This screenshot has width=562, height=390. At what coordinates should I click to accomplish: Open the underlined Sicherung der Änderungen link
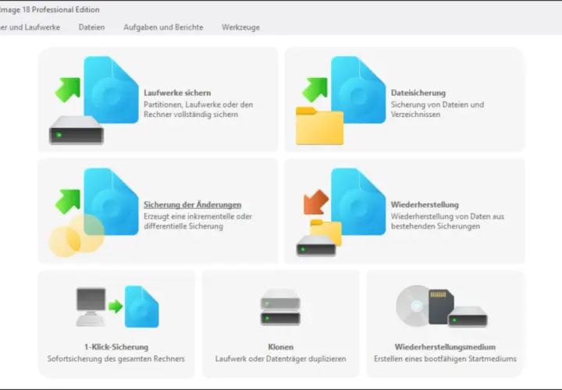coord(193,205)
